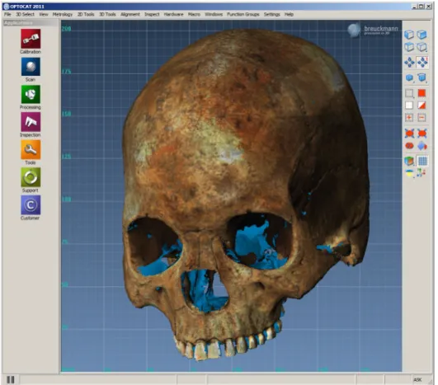Open the Tools application
438x385 pixels.
pos(31,149)
